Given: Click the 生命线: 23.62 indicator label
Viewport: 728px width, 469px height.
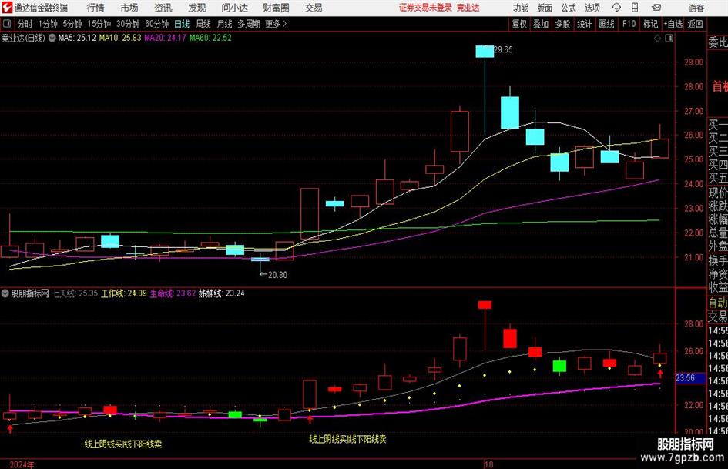Looking at the screenshot, I should point(173,293).
